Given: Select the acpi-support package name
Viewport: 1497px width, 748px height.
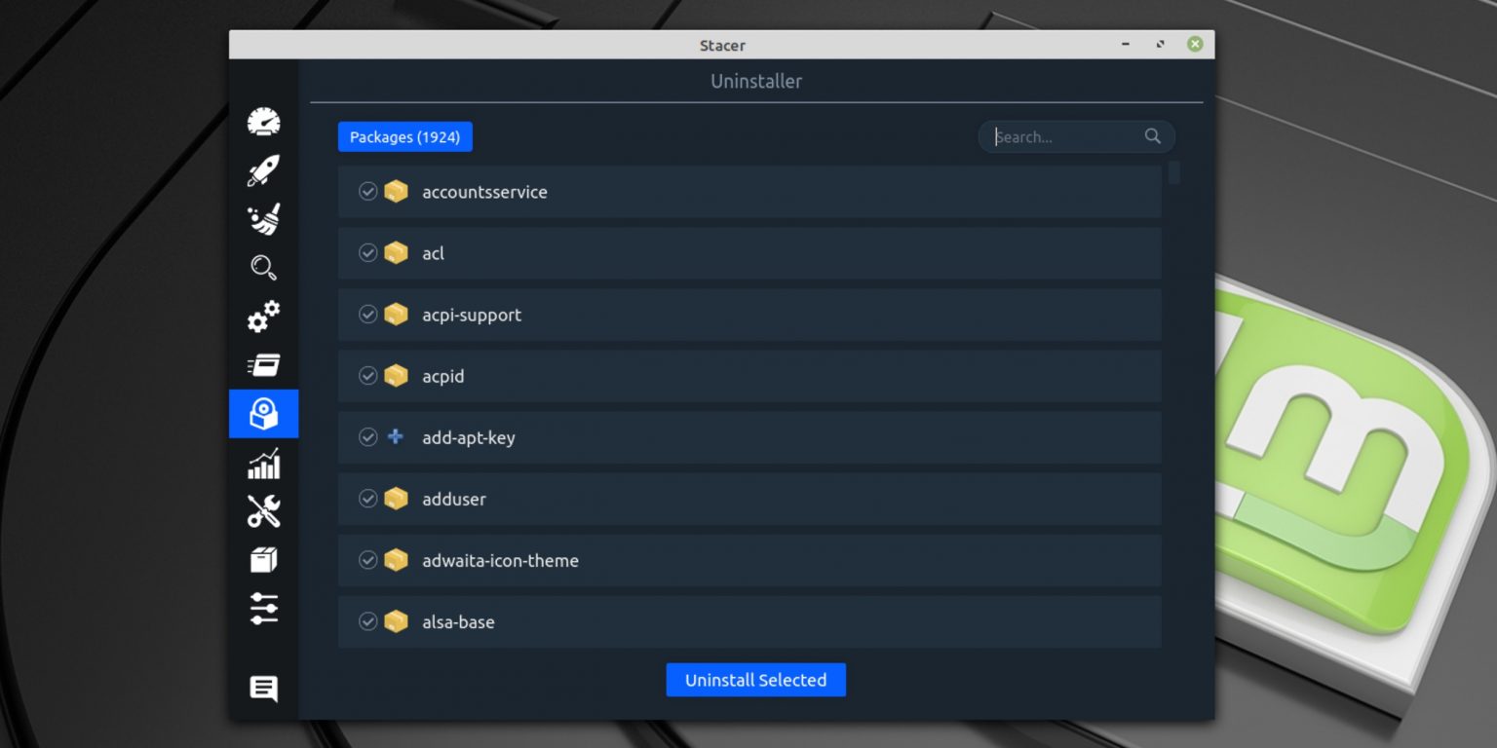Looking at the screenshot, I should point(472,315).
